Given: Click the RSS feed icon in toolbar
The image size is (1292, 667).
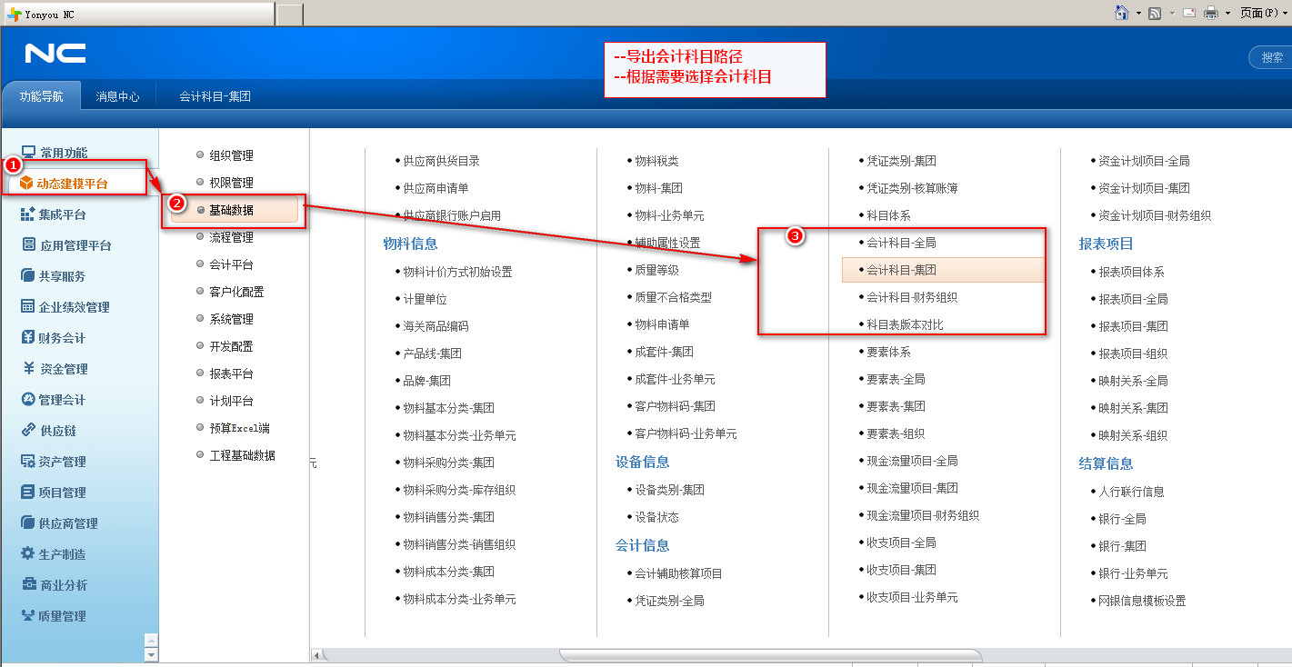Looking at the screenshot, I should [1155, 13].
